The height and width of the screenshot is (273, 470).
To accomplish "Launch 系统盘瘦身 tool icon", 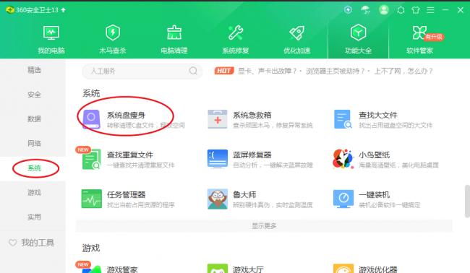I will pos(91,119).
